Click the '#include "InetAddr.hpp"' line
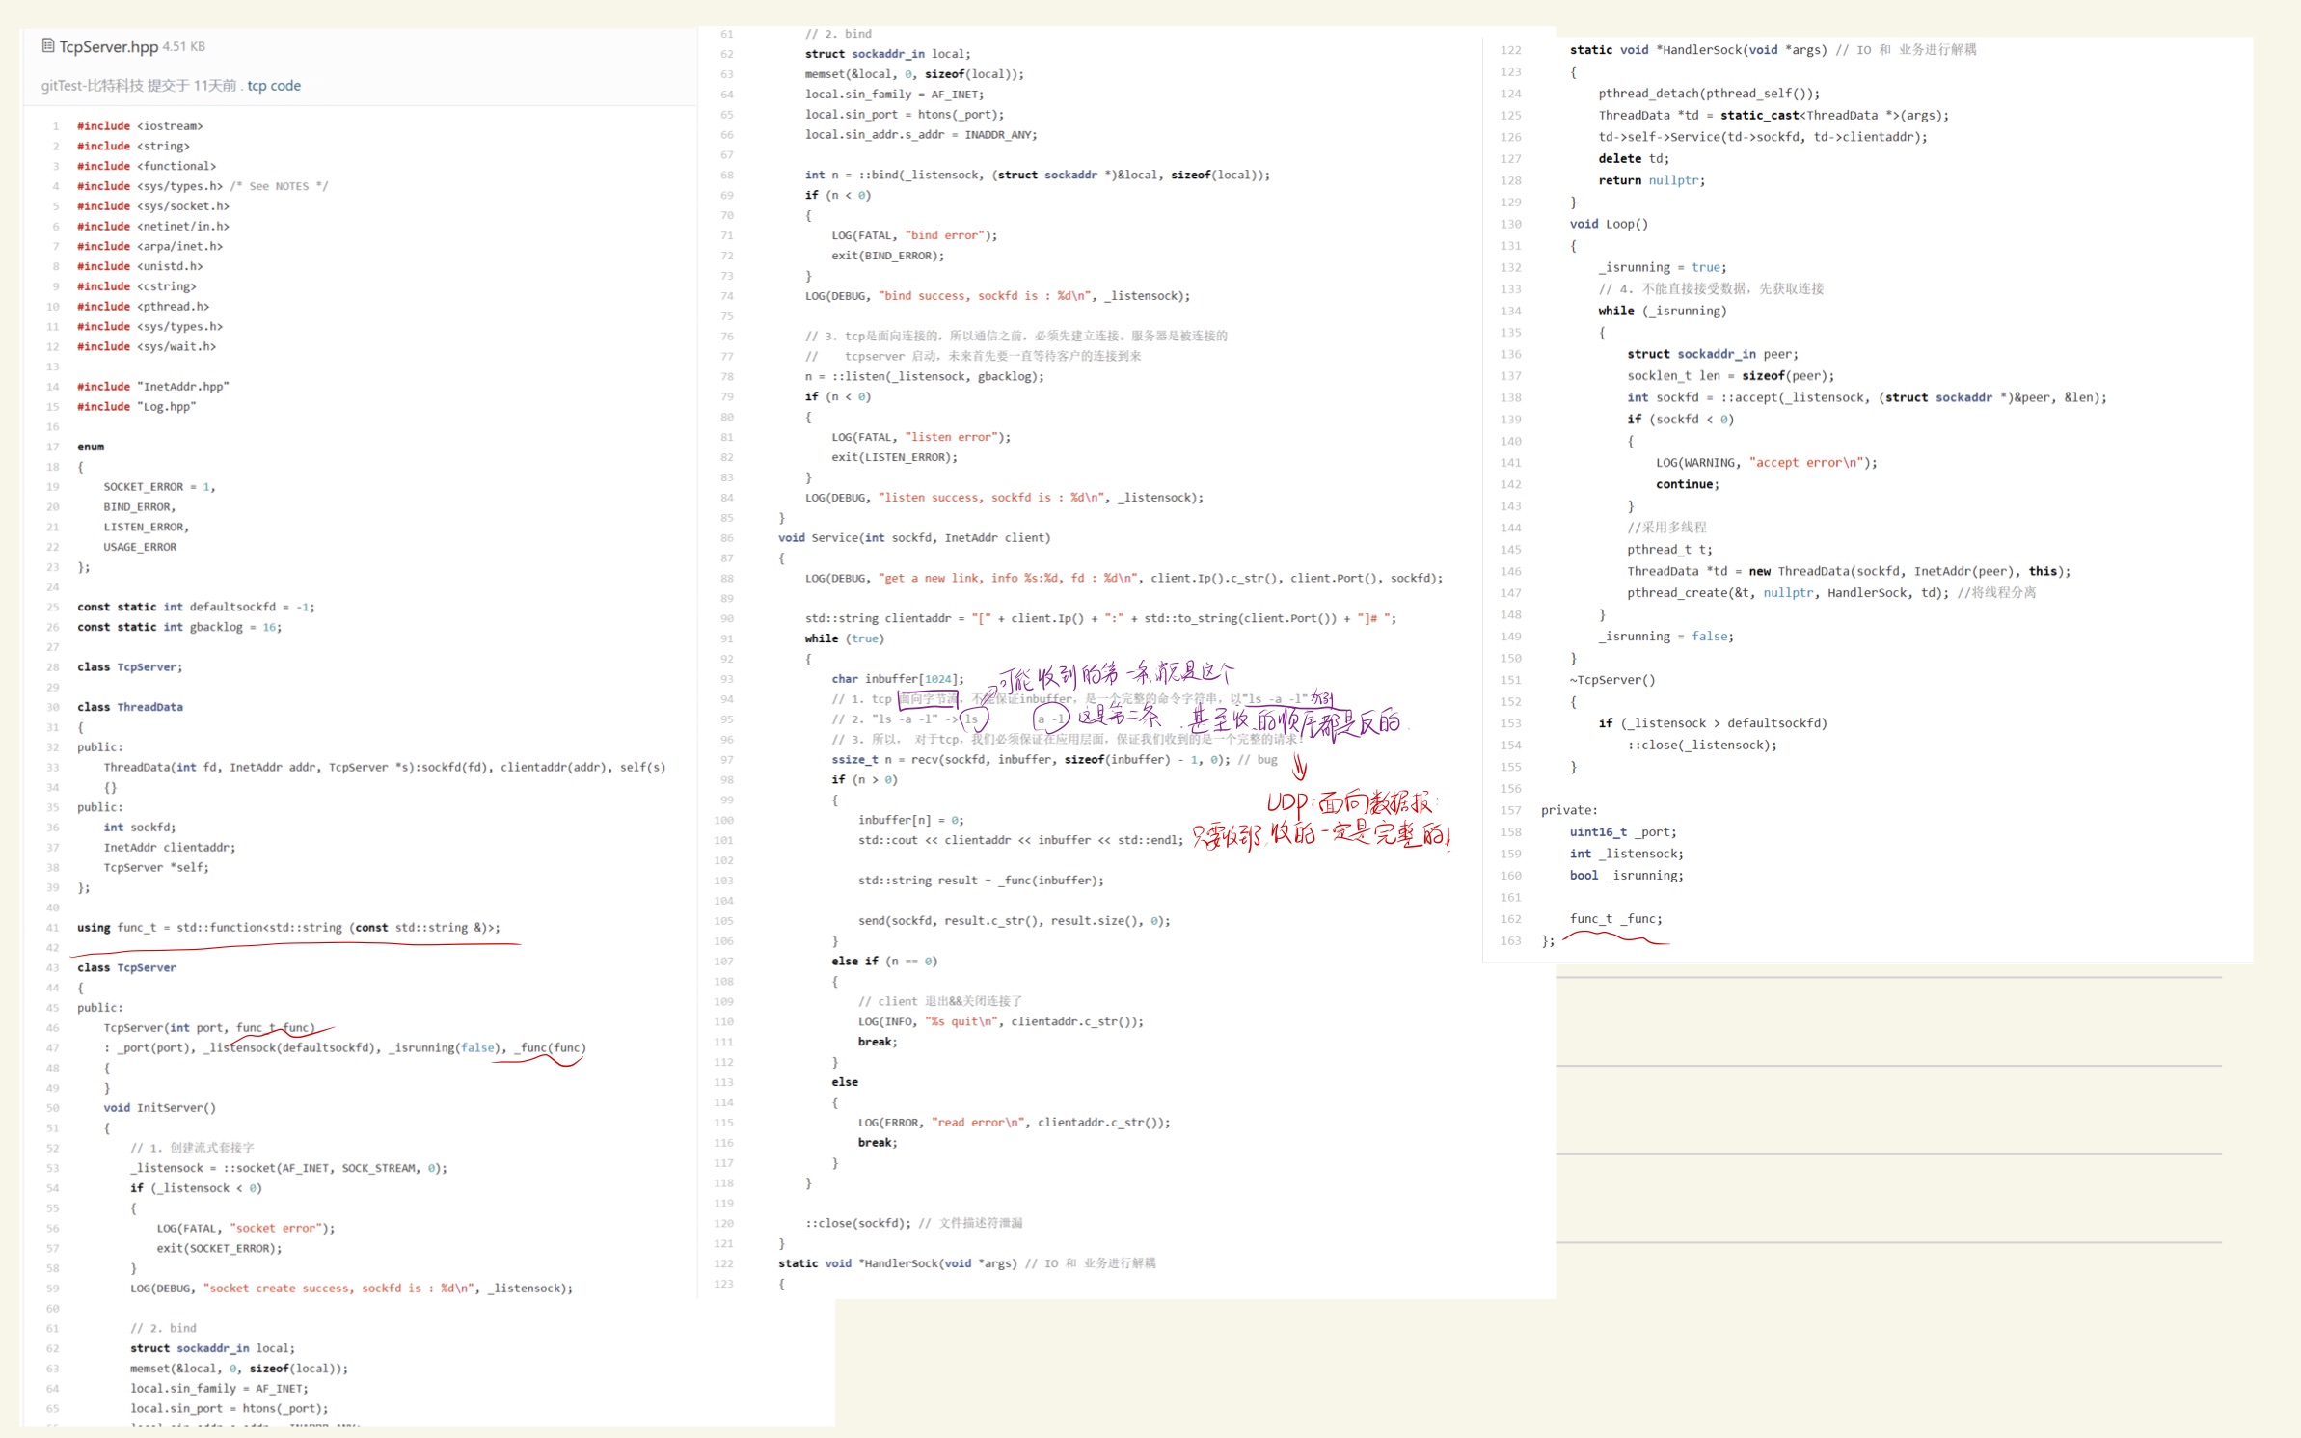The image size is (2301, 1438). [x=152, y=387]
